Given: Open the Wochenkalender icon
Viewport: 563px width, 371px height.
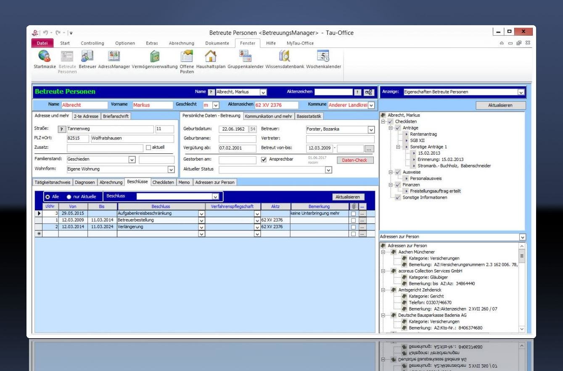Looking at the screenshot, I should tap(323, 56).
